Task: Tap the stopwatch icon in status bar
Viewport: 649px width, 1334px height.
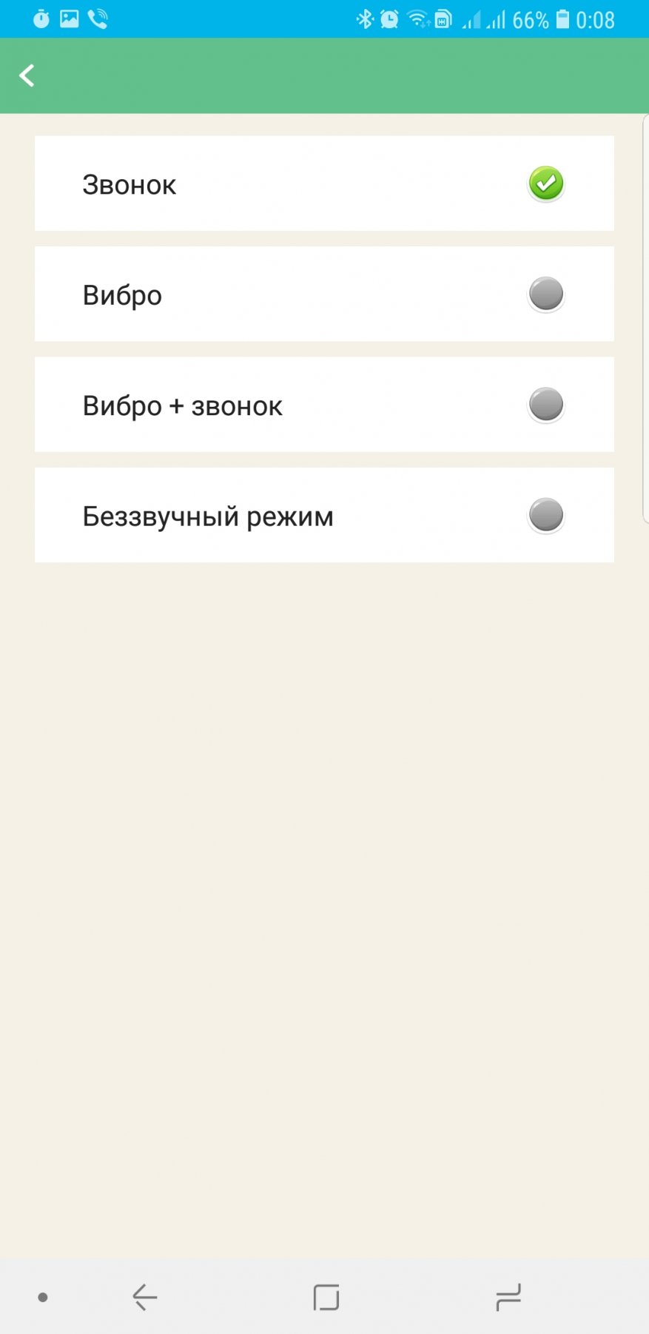Action: pyautogui.click(x=41, y=19)
